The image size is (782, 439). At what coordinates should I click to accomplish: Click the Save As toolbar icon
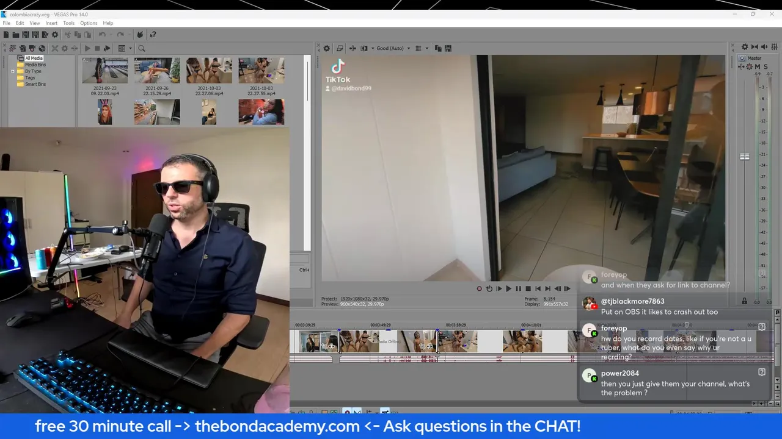click(x=35, y=35)
